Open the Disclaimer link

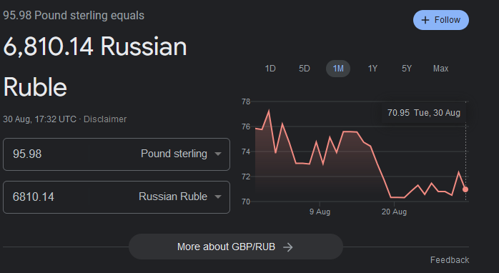point(105,119)
